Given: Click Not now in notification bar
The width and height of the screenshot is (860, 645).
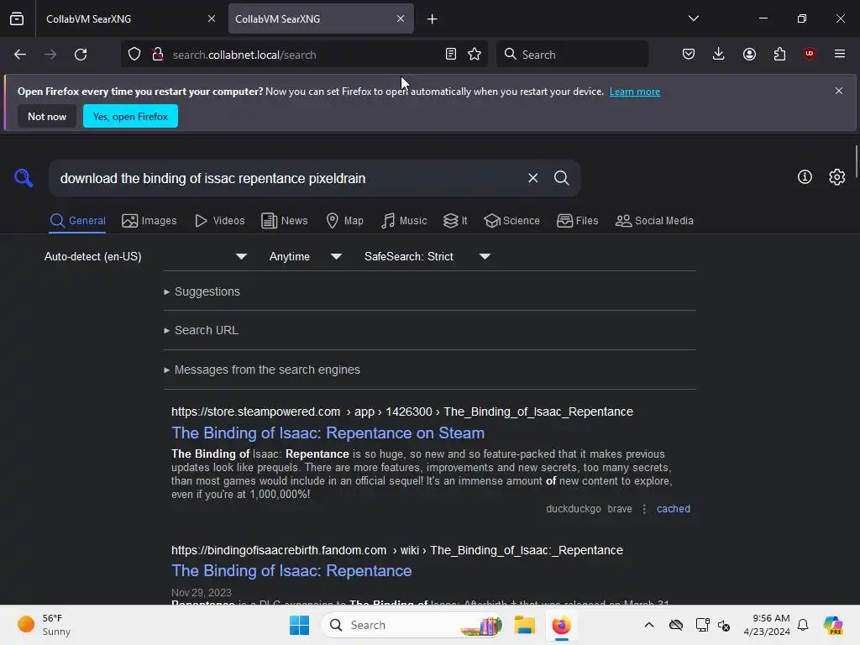Looking at the screenshot, I should (x=47, y=116).
